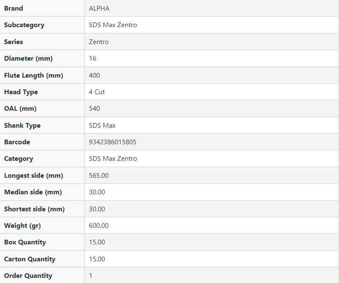The width and height of the screenshot is (339, 283).
Task: Click the OAL (mm) value 540
Action: tap(95, 109)
